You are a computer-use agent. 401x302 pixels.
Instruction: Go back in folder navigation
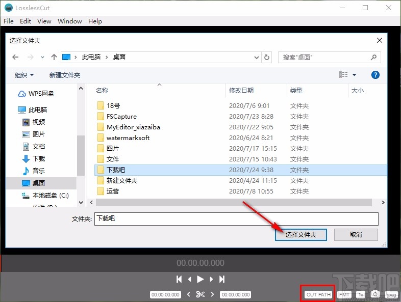[15, 57]
